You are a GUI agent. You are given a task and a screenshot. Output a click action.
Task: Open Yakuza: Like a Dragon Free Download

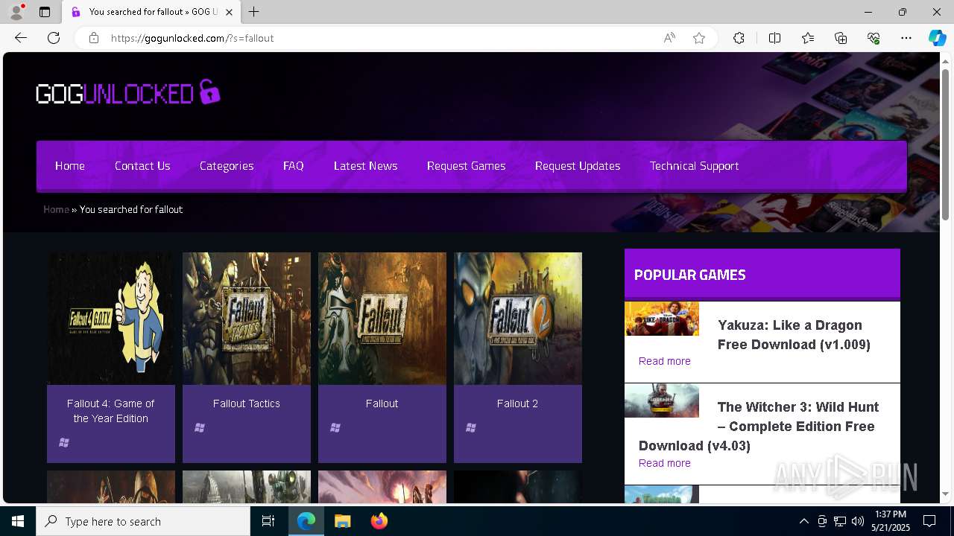(794, 335)
